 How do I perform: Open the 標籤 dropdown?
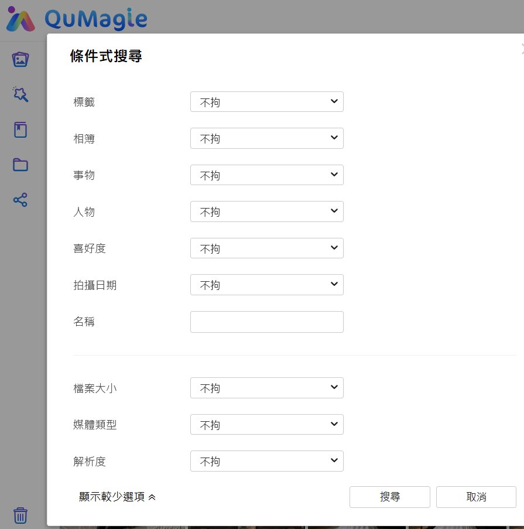point(266,102)
